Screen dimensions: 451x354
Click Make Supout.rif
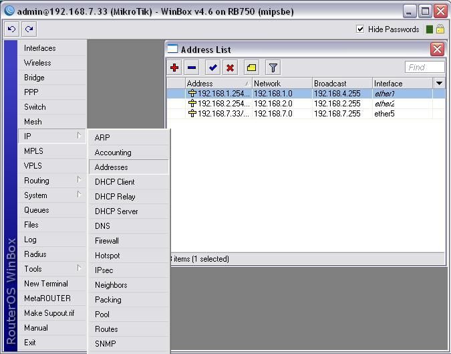tap(52, 313)
